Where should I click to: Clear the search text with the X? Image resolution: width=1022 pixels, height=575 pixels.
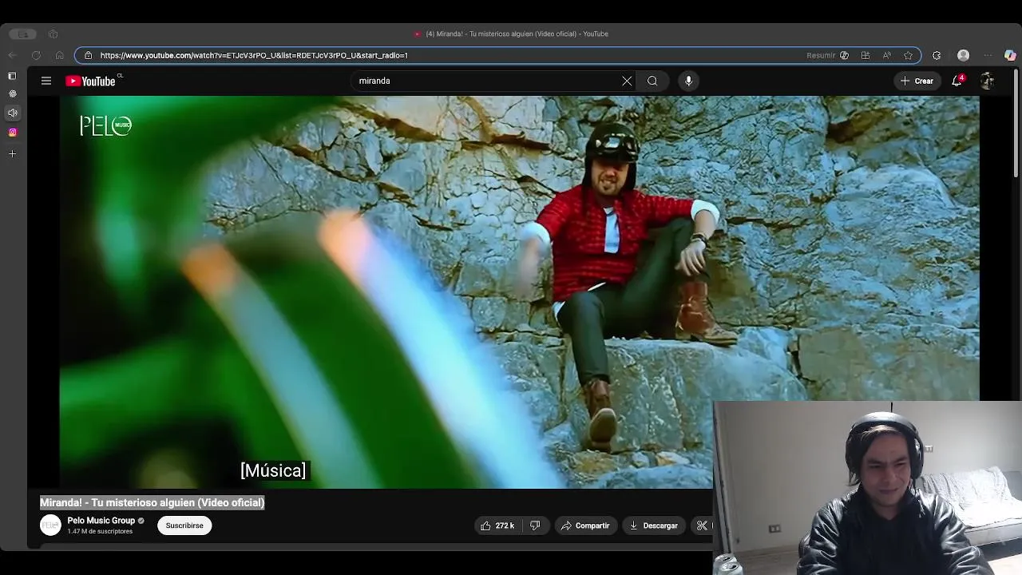pos(627,81)
